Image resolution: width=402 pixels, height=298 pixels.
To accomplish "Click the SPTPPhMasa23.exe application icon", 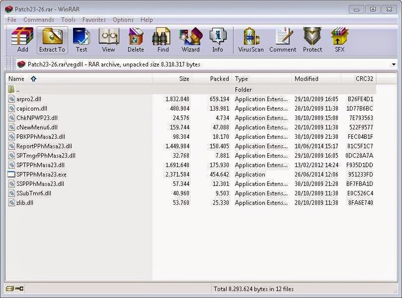I will coord(11,175).
